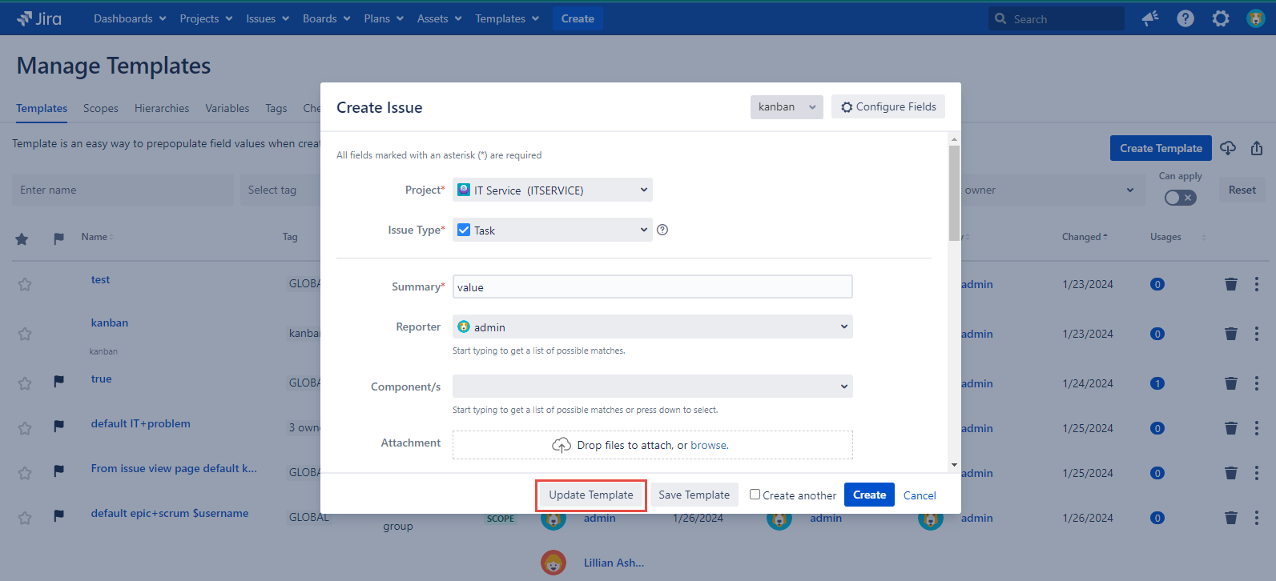
Task: Open the Jira administration gear icon
Action: 1221,18
